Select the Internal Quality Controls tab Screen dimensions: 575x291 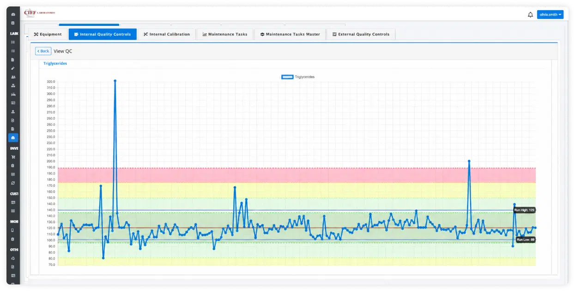tap(103, 34)
